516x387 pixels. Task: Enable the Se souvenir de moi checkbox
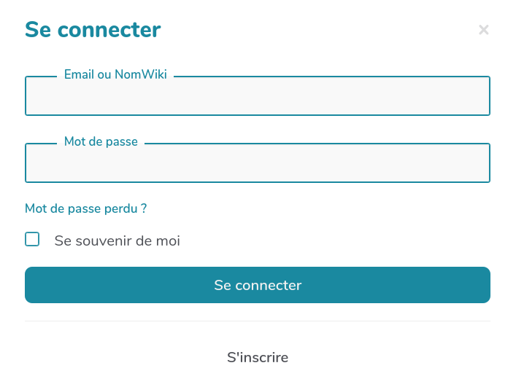coord(32,239)
